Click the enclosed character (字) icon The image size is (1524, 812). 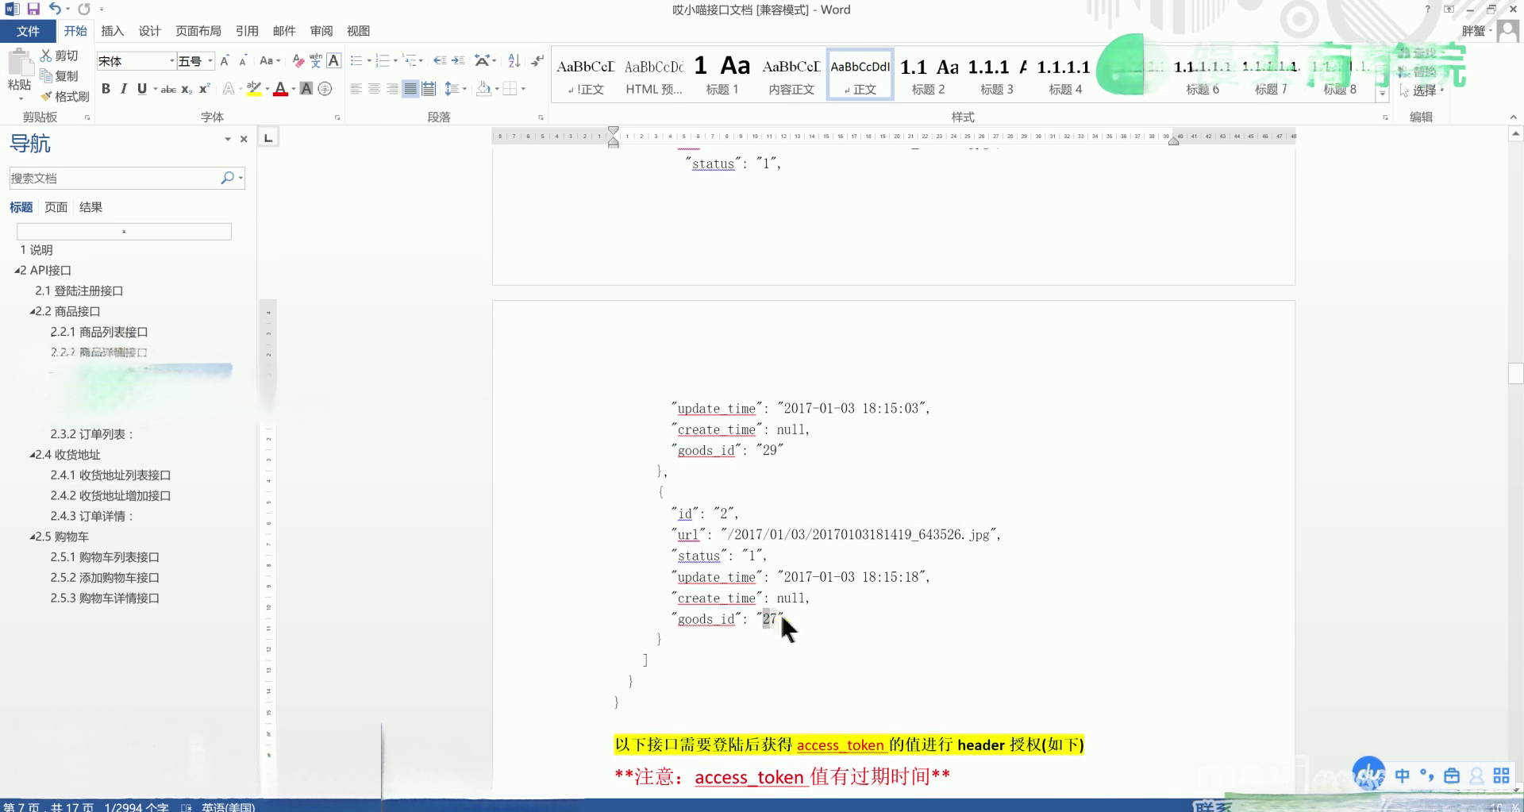(325, 89)
